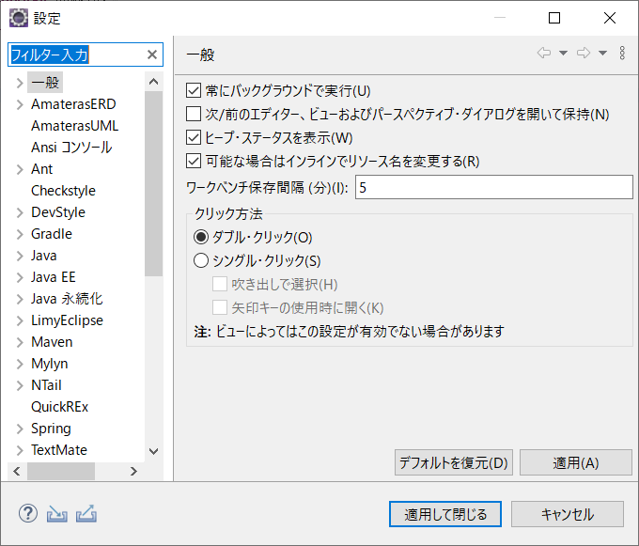This screenshot has height=546, width=639.
Task: Click the export preferences icon
Action: (x=86, y=514)
